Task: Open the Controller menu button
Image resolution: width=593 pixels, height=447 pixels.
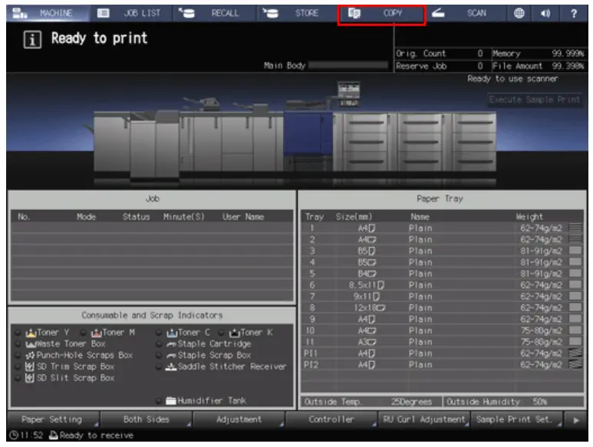Action: 331,419
